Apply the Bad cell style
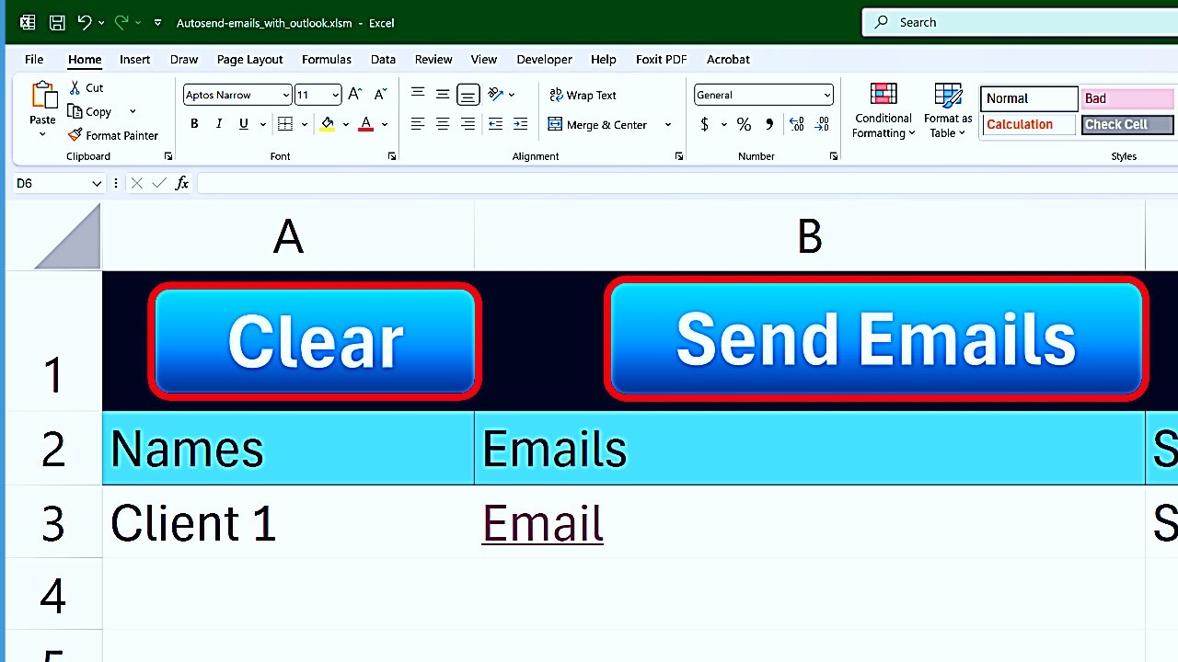This screenshot has height=662, width=1178. 1127,98
